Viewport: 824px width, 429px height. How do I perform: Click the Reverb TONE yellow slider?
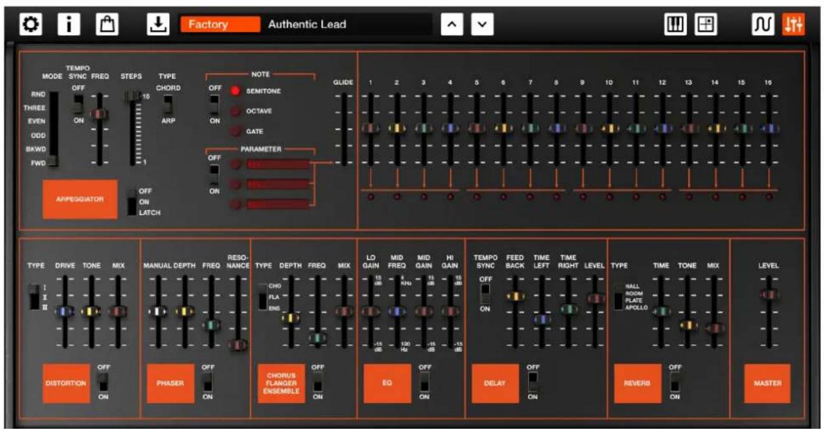tap(687, 326)
